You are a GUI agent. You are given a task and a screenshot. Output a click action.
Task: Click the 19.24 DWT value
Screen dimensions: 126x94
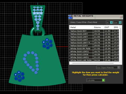pos(107,46)
